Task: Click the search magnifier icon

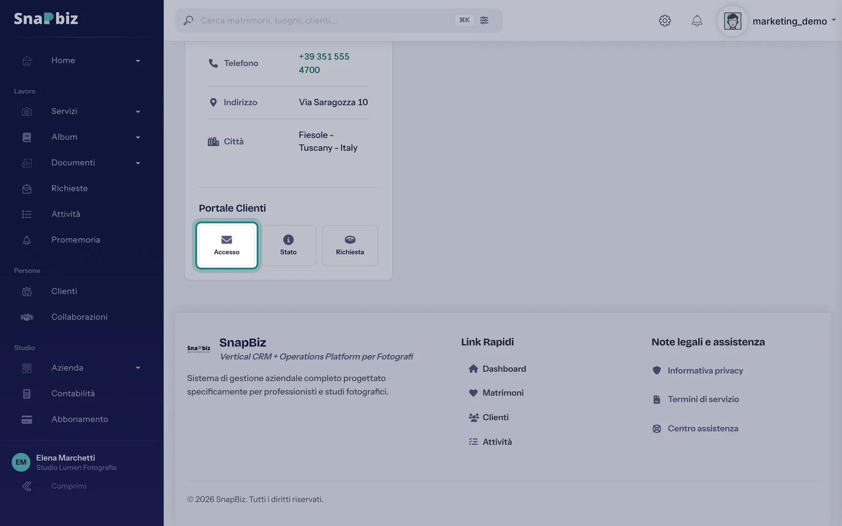Action: coord(188,21)
